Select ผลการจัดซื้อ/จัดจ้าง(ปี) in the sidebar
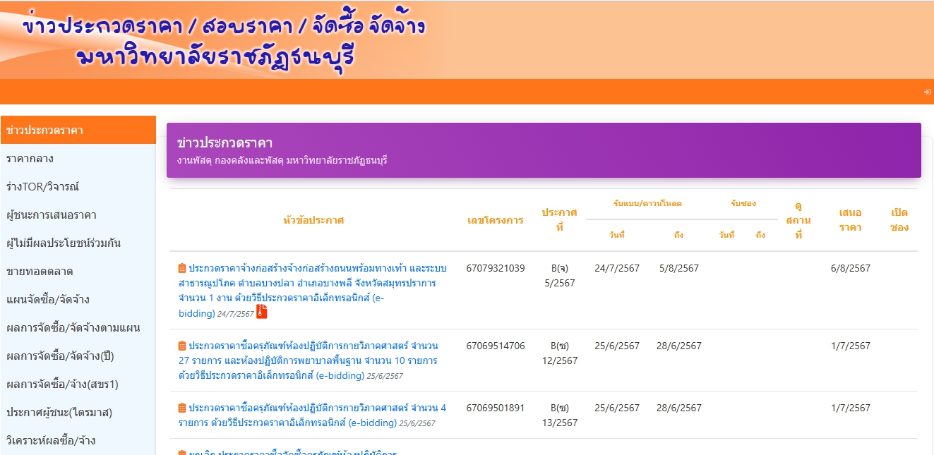Viewport: 934px width, 455px height. [78, 356]
